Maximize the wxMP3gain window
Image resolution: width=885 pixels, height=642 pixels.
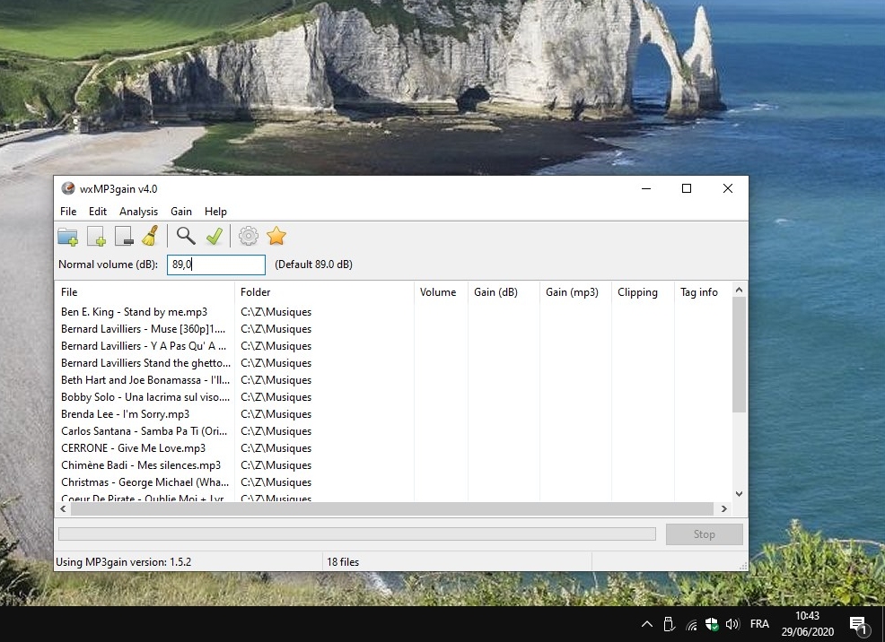[687, 188]
